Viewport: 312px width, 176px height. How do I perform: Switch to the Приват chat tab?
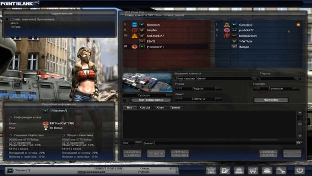pyautogui.click(x=175, y=108)
